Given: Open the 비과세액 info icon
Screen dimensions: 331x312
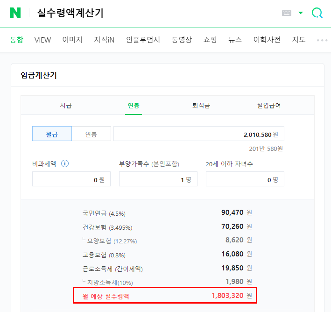Looking at the screenshot, I should pyautogui.click(x=65, y=163).
